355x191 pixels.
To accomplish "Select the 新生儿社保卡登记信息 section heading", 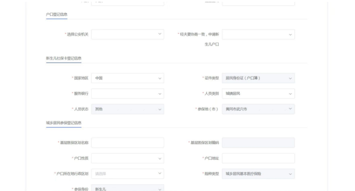I will 63,58.
